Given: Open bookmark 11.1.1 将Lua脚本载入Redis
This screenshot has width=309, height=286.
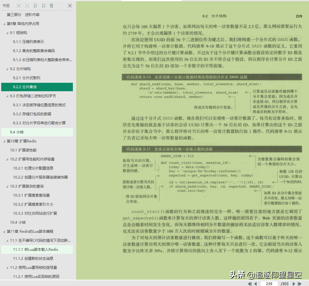Looking at the screenshot, I should click(37, 250).
